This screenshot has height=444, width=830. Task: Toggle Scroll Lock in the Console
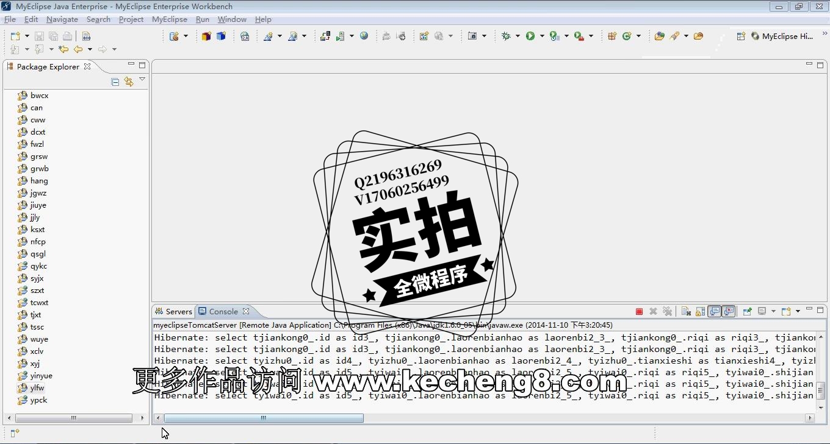click(700, 311)
